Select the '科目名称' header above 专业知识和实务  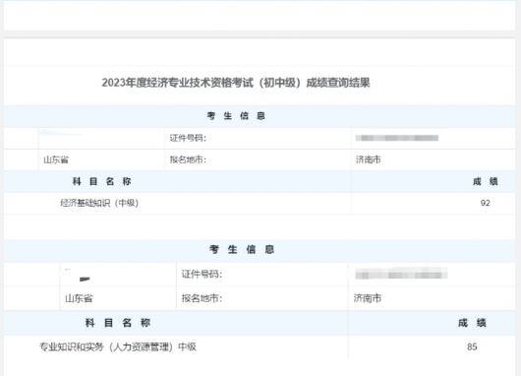click(x=118, y=323)
